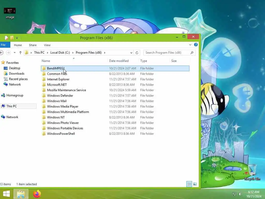Switch to Large icons view

195,184
